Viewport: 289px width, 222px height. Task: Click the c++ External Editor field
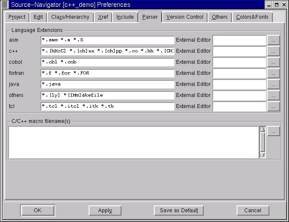[x=240, y=51]
